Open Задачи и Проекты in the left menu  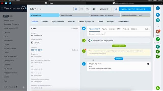[11, 24]
